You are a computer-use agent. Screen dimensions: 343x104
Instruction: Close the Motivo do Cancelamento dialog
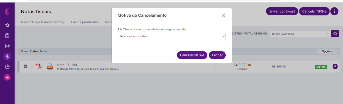224,15
